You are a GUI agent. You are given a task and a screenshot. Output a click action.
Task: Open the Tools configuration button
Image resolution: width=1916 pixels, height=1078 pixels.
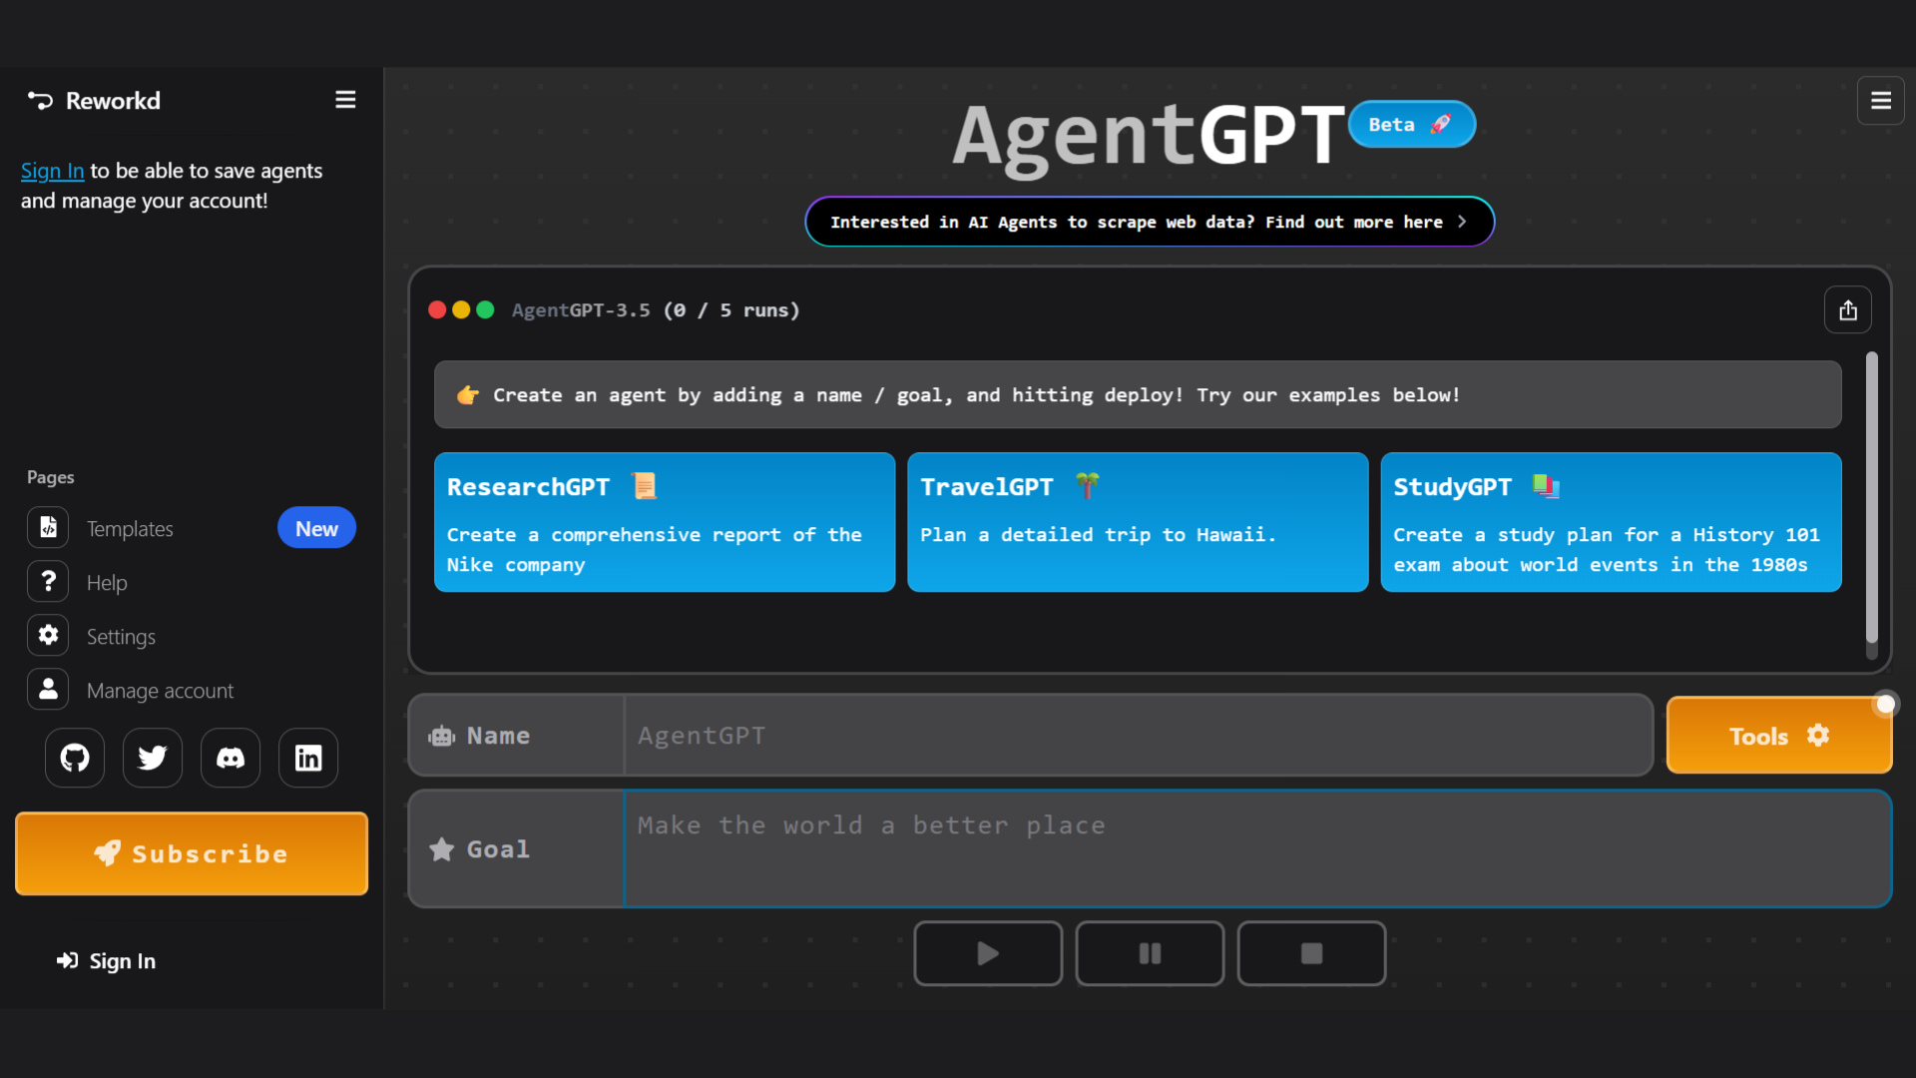tap(1778, 736)
